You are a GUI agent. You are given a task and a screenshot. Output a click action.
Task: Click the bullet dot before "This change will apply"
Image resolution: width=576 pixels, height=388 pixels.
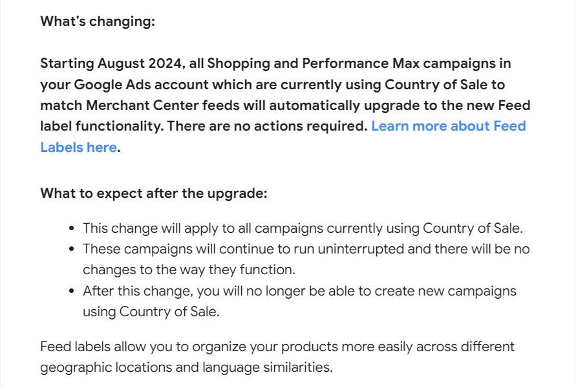pyautogui.click(x=71, y=228)
